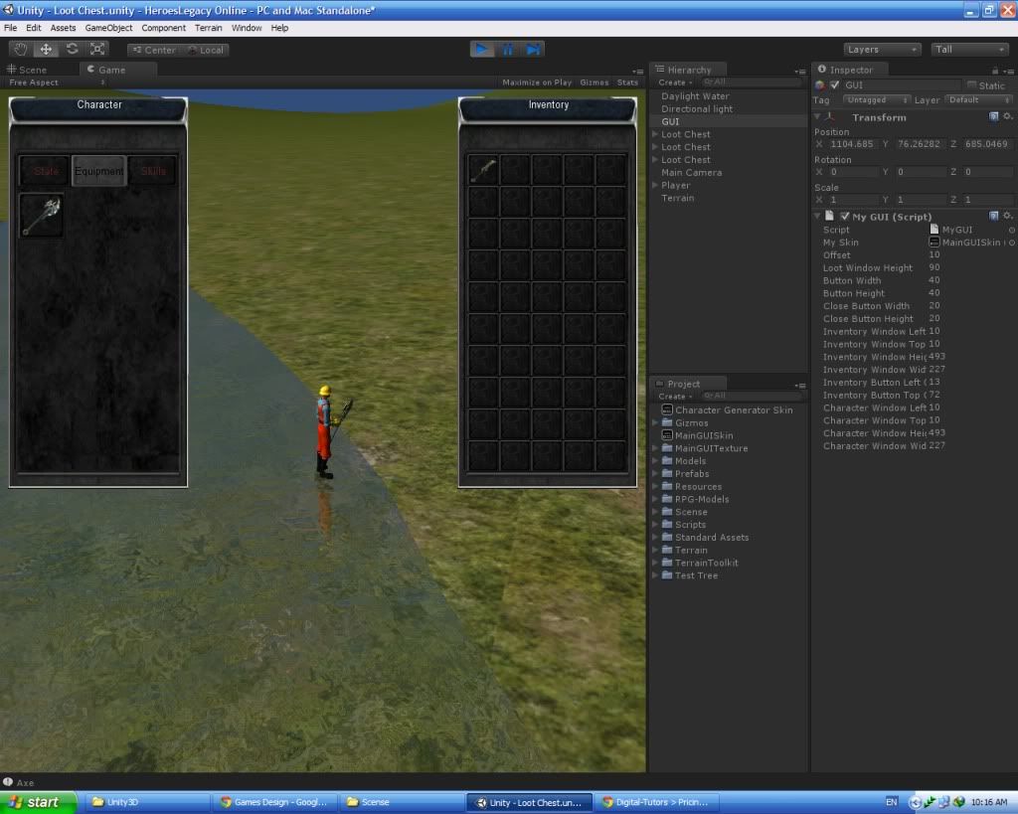Open the Assets menu

(x=63, y=28)
